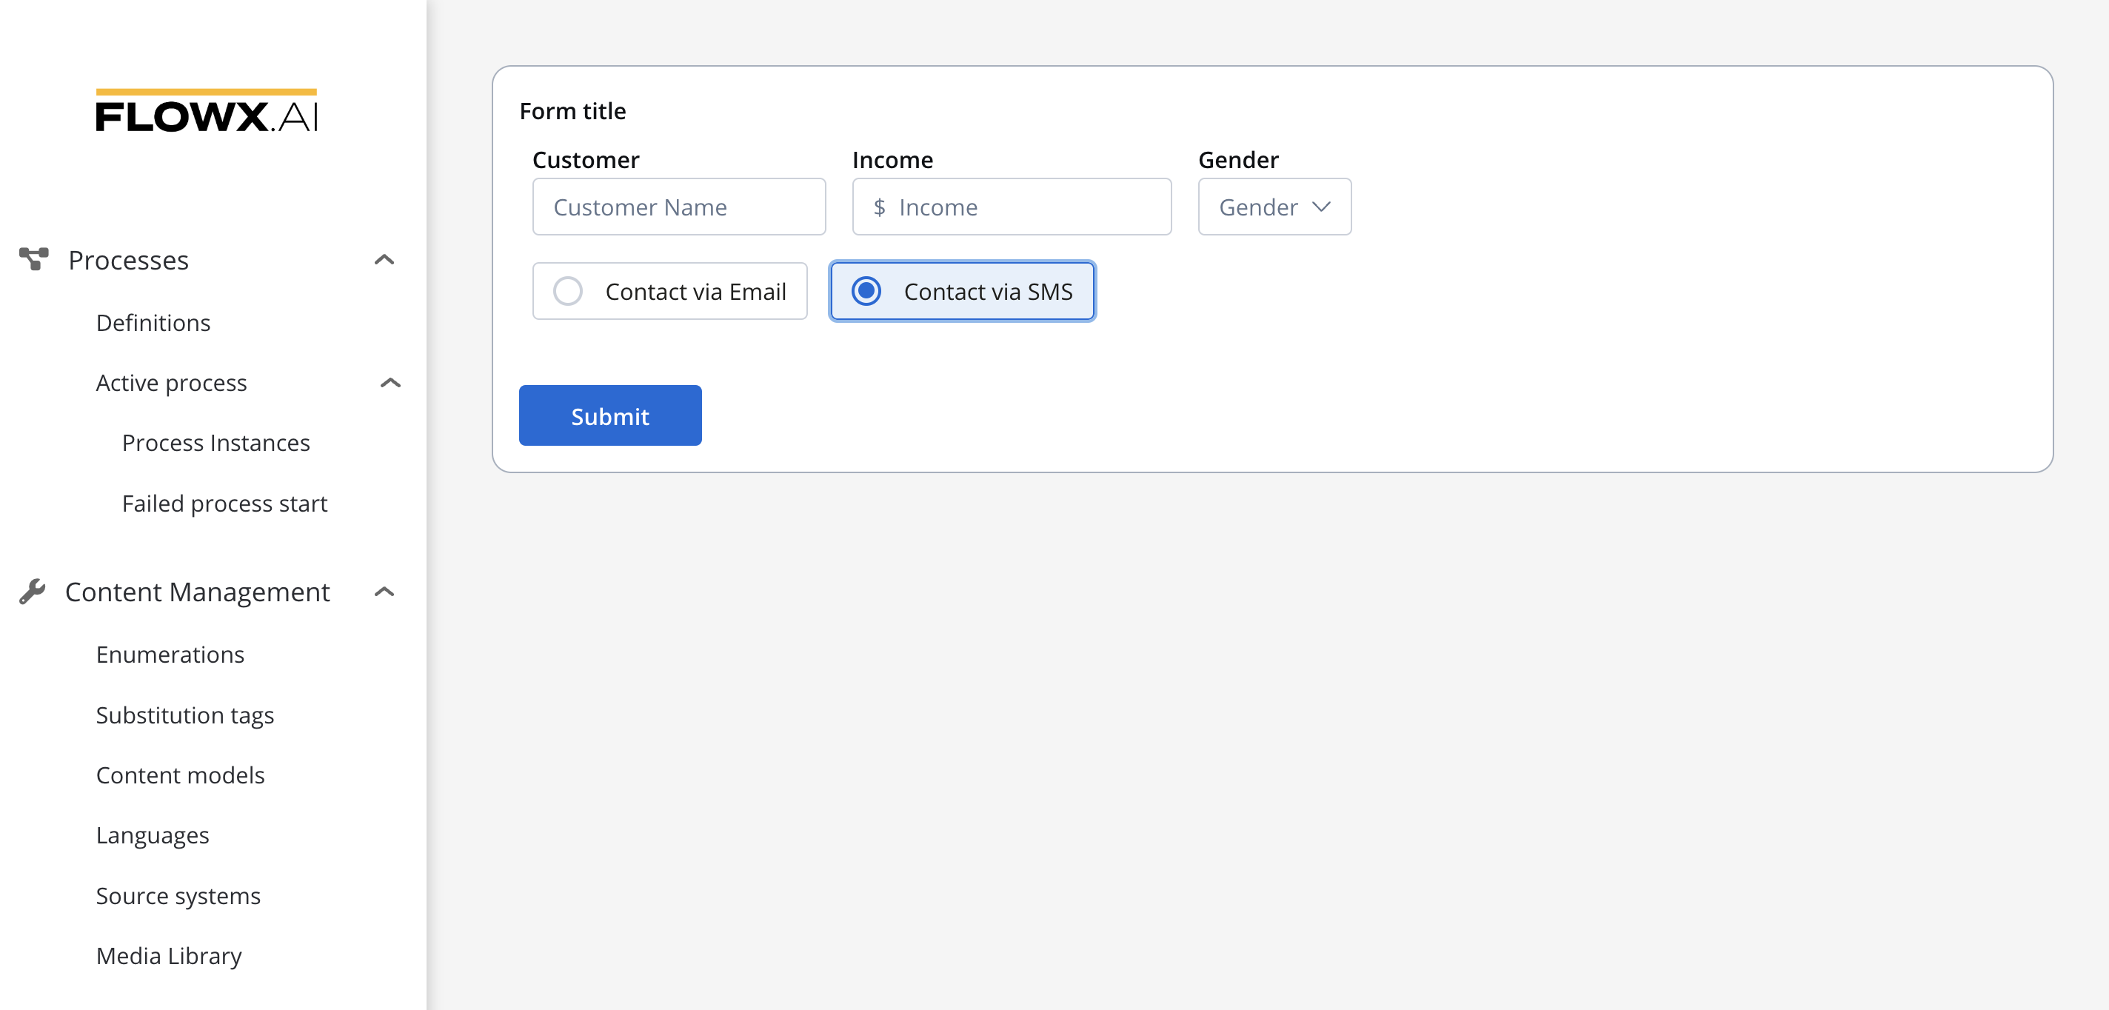Screen dimensions: 2109x1010
Task: Open Processes menu item
Action: click(x=129, y=261)
